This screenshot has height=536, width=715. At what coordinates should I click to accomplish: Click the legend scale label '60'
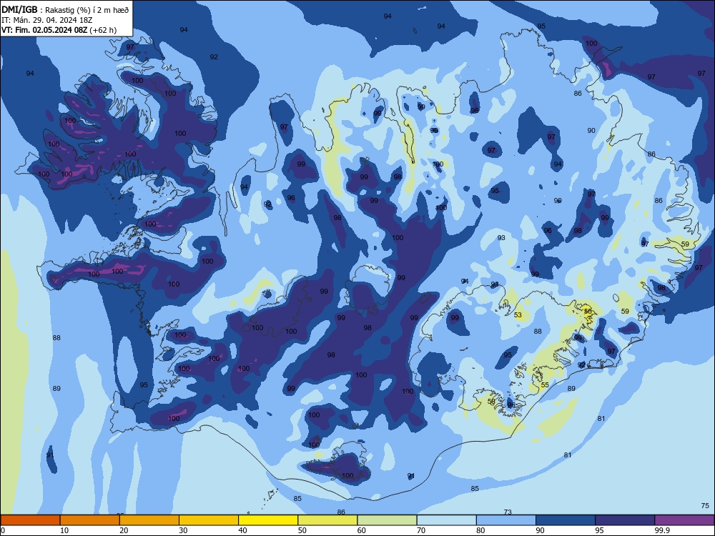coord(362,530)
